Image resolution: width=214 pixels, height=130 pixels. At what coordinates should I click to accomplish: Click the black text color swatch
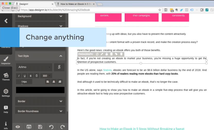(x=40, y=90)
